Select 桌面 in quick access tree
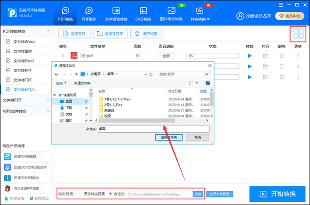 point(70,101)
